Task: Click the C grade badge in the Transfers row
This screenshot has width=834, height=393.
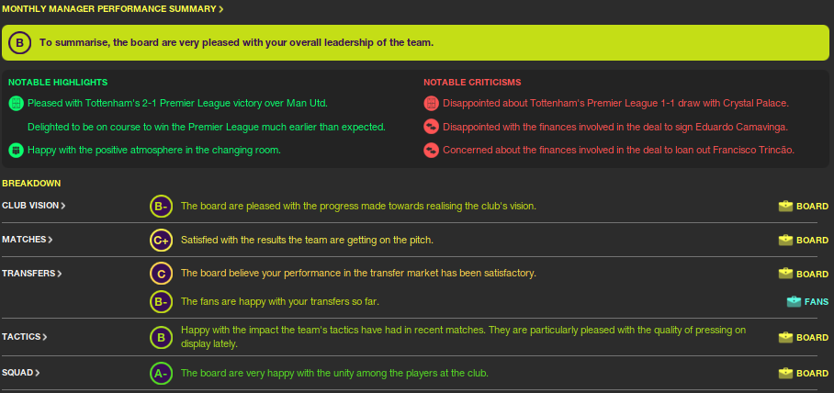Action: pos(161,274)
